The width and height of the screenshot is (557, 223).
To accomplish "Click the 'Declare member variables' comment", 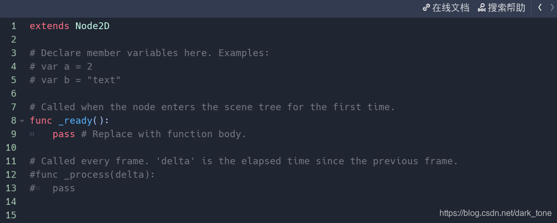I will click(x=150, y=53).
